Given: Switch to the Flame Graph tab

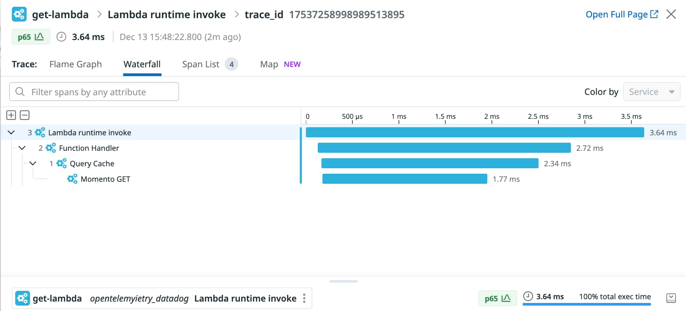Looking at the screenshot, I should [75, 64].
